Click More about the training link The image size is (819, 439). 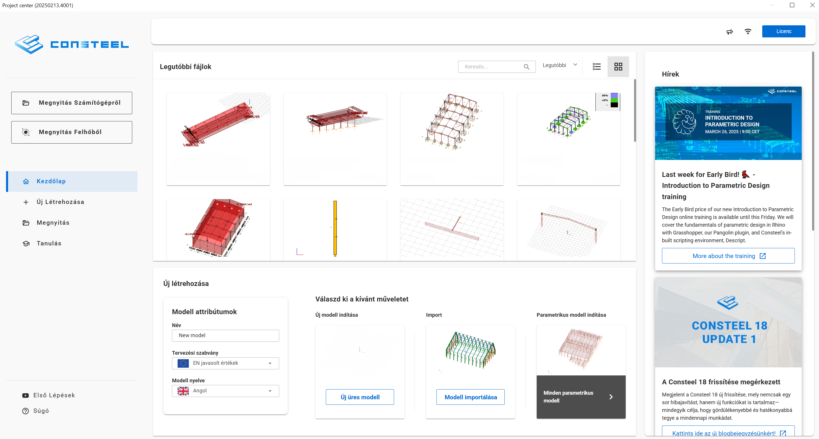tap(728, 256)
